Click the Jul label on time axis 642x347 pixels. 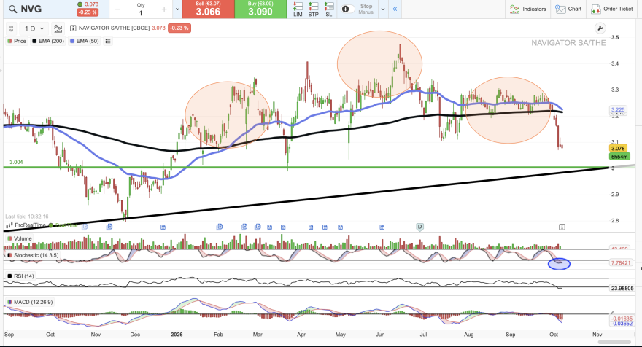423,335
